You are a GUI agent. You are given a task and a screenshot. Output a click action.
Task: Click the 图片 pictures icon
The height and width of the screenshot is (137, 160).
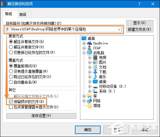point(95,62)
